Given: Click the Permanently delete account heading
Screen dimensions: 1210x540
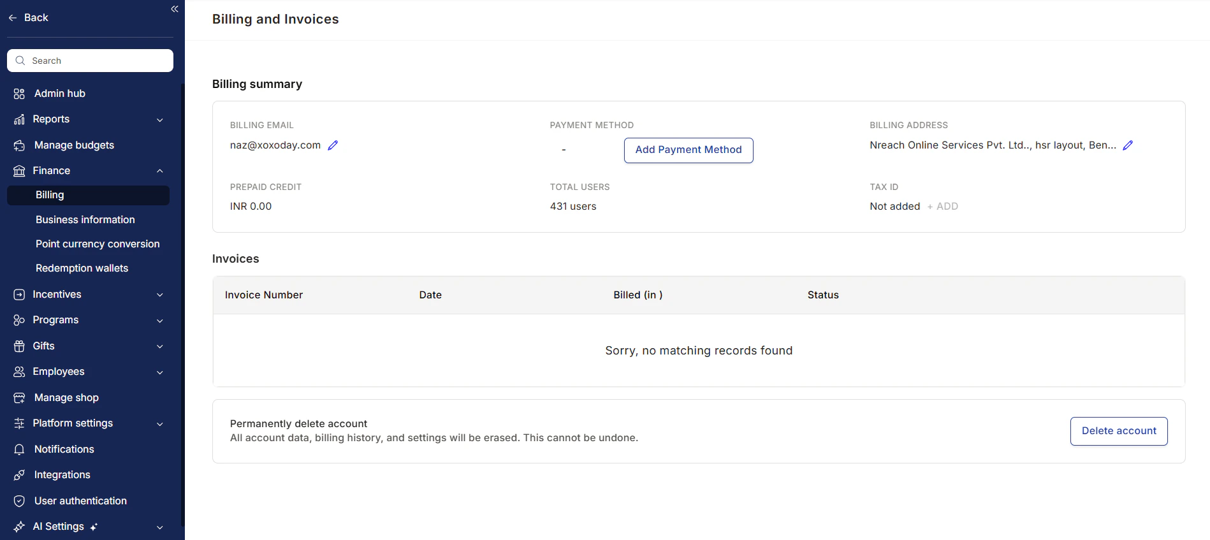Looking at the screenshot, I should pos(298,423).
